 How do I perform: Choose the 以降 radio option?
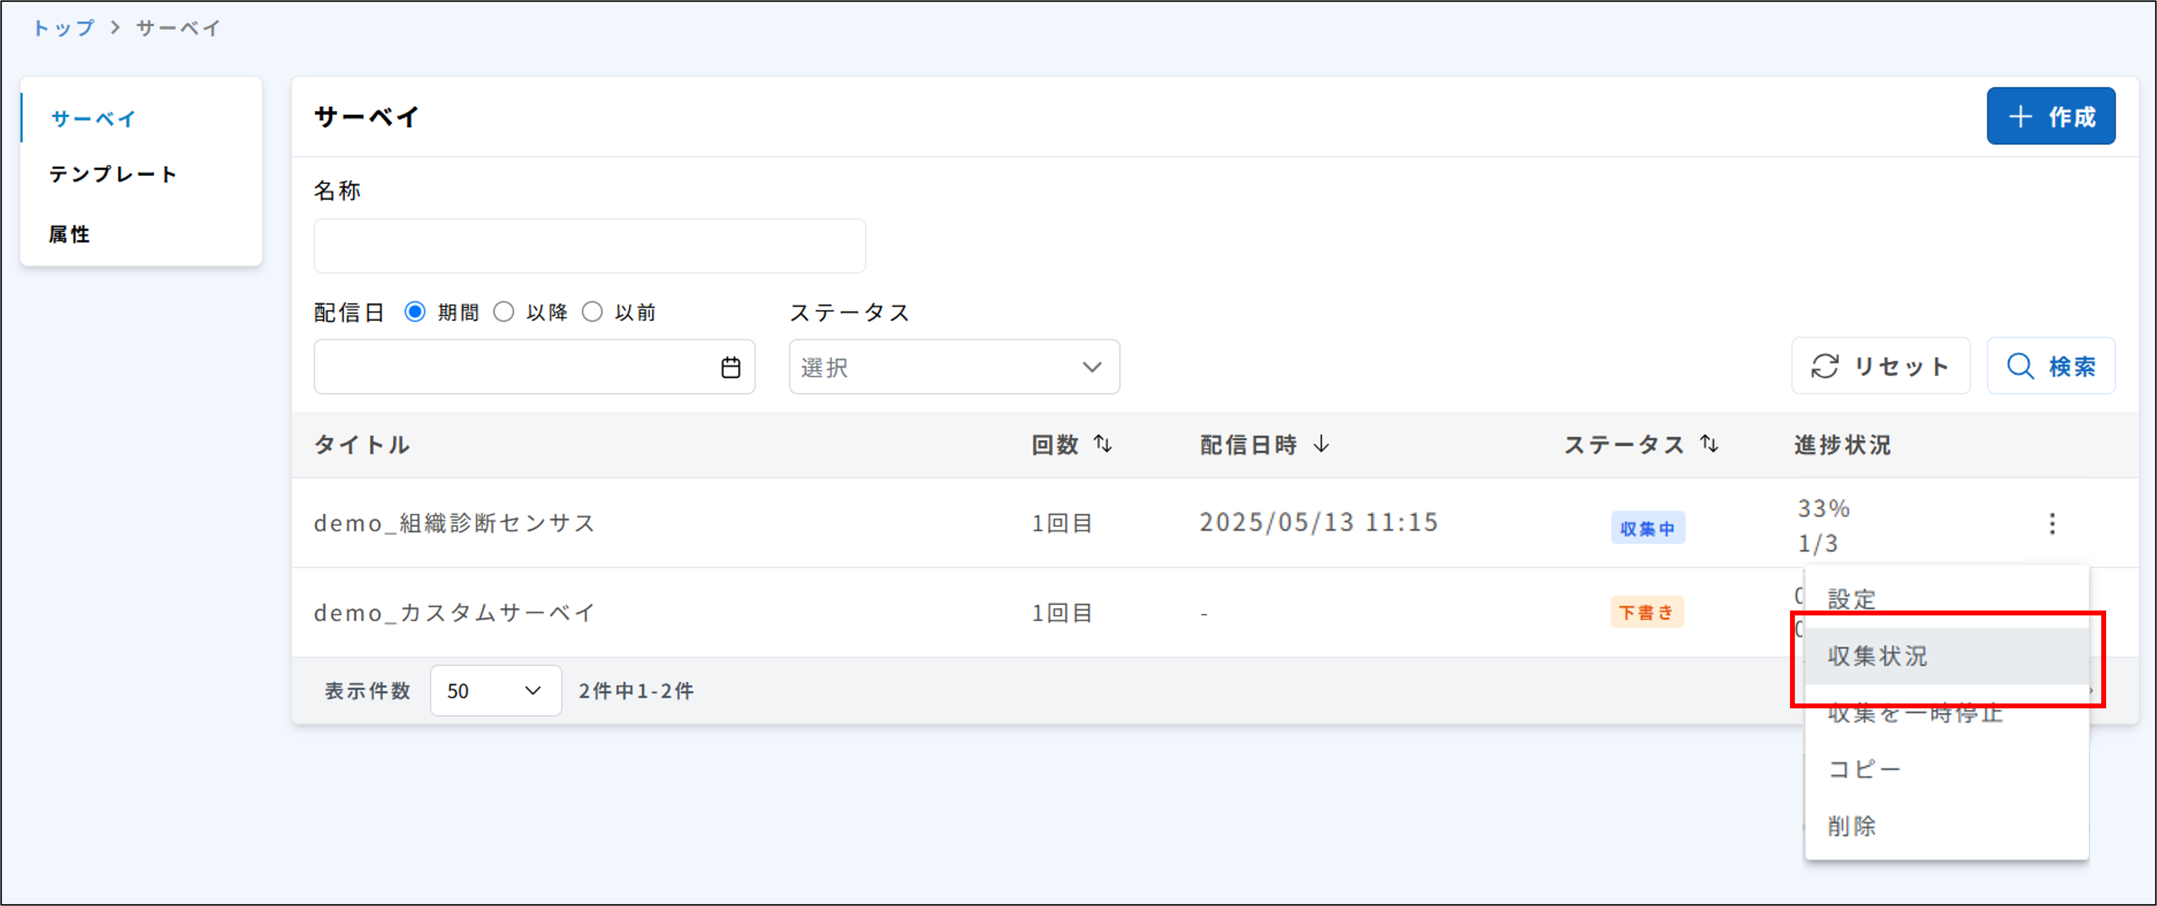point(504,312)
